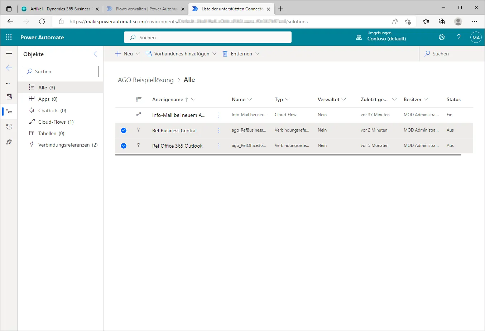Viewport: 485px width, 331px height.
Task: Focus the top Suchen search box
Action: [x=208, y=37]
